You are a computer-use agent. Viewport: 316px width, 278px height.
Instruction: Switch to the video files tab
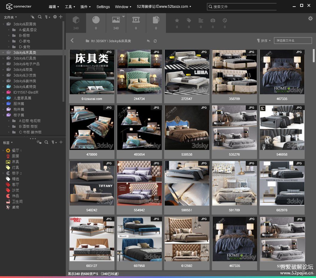tap(136, 23)
